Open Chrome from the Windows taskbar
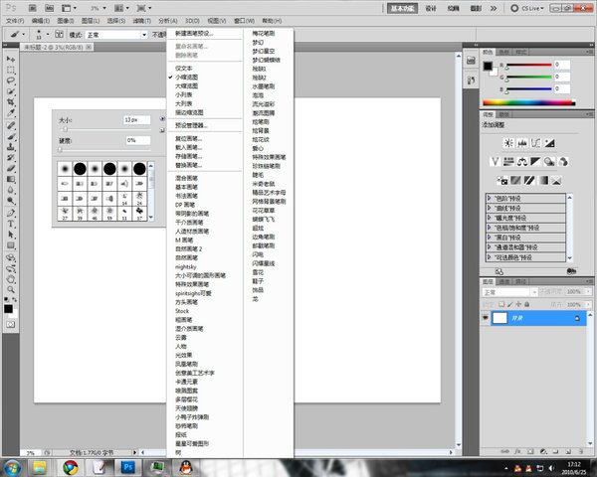 pyautogui.click(x=71, y=466)
